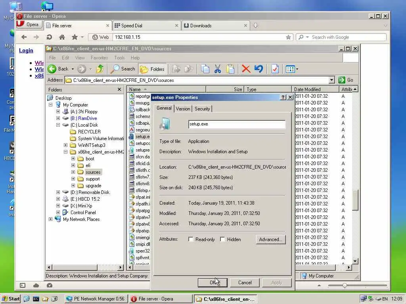The width and height of the screenshot is (406, 304).
Task: Click the setup.exe filename field
Action: point(237,124)
